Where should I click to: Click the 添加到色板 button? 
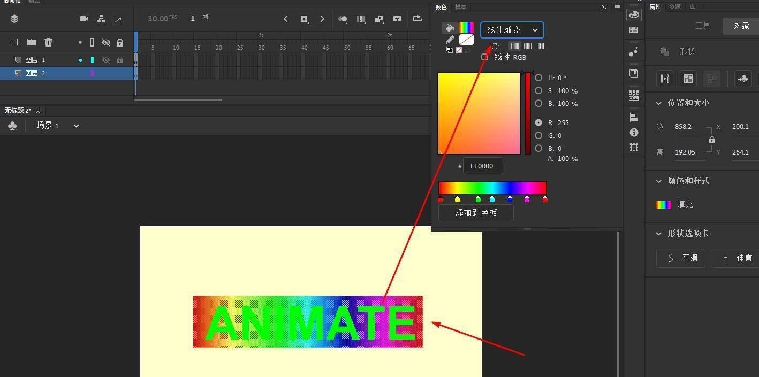[476, 213]
